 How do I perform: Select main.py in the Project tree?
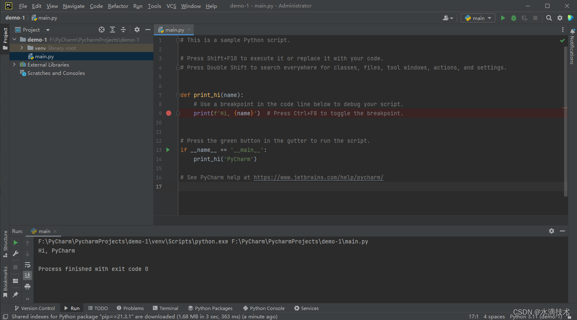point(82,56)
